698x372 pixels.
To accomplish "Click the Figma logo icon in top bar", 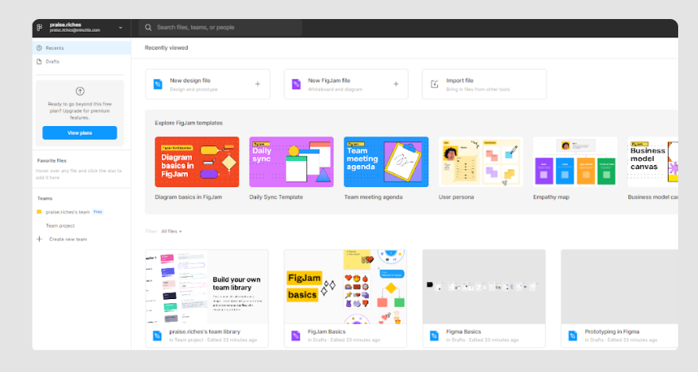I will click(x=40, y=28).
